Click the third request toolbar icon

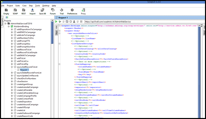pos(63,22)
